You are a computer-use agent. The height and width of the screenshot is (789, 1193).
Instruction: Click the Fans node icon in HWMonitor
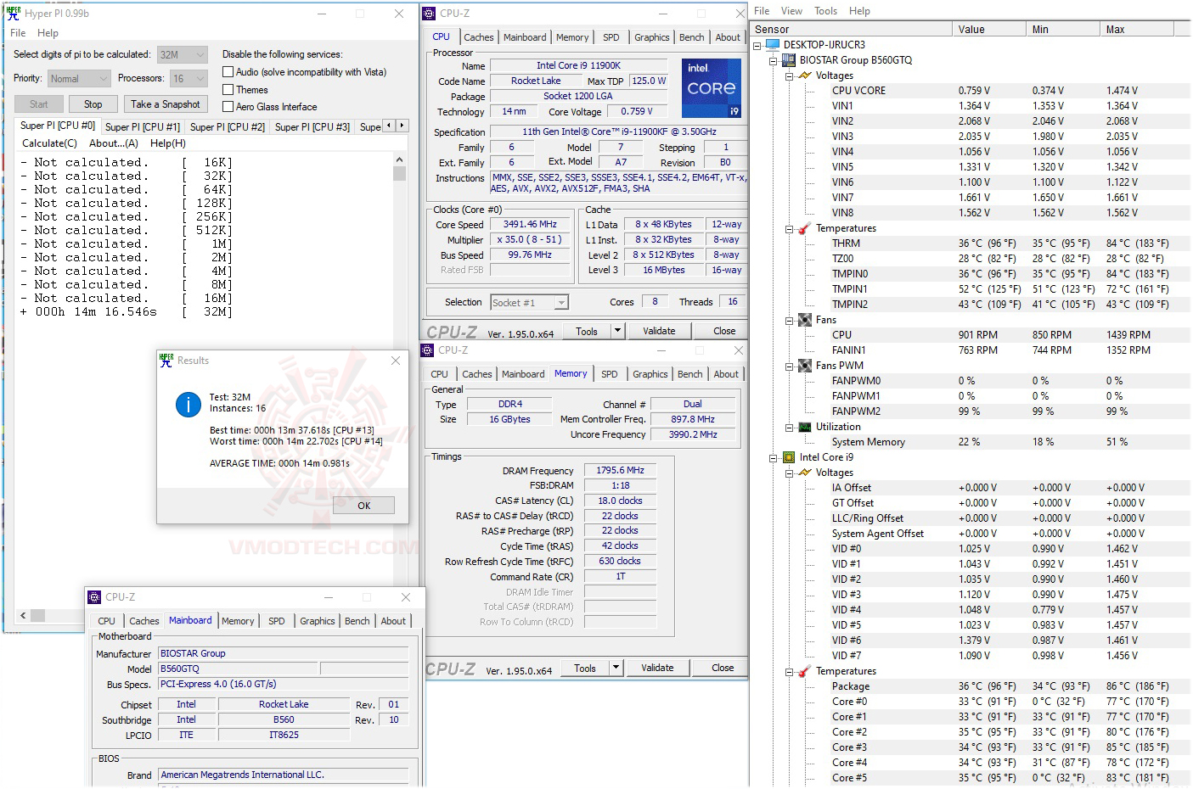[x=804, y=320]
